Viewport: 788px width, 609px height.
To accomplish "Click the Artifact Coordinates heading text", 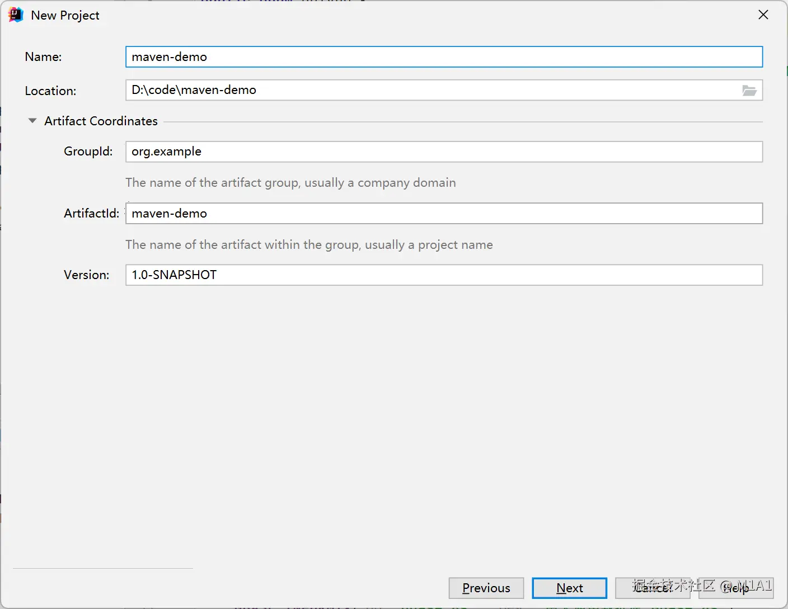I will pos(101,121).
